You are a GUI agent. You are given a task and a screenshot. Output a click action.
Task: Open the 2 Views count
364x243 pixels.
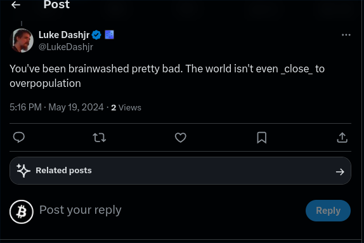(126, 108)
